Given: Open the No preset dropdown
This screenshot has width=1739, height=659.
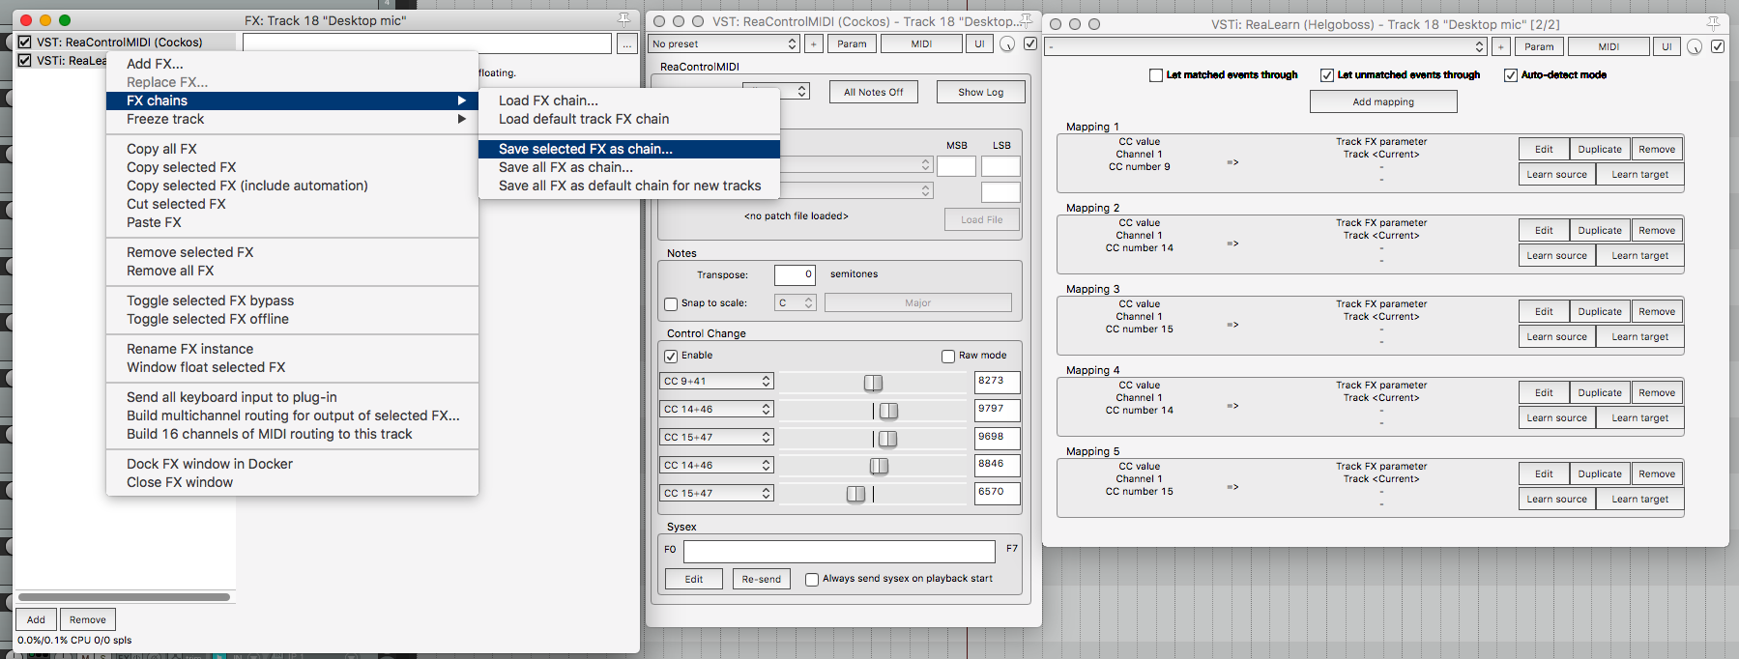Looking at the screenshot, I should pos(725,43).
